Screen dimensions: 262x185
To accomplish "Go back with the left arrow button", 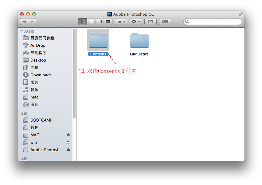I will tap(24, 22).
